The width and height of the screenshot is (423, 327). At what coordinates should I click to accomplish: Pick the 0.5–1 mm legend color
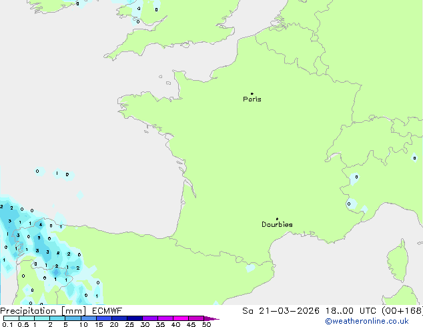click(x=27, y=318)
